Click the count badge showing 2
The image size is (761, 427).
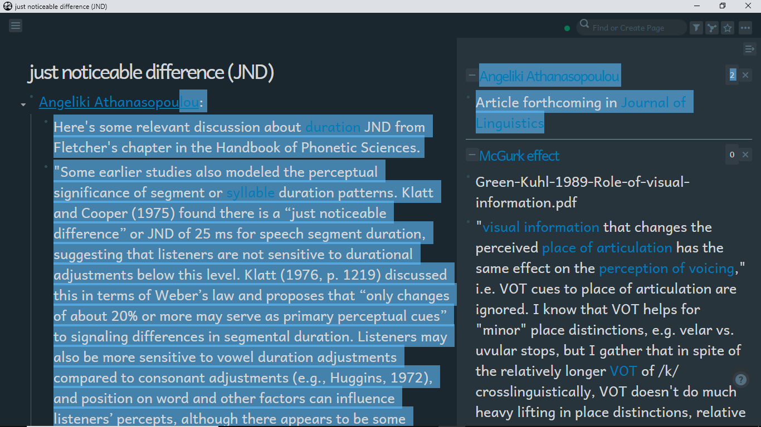coord(732,74)
